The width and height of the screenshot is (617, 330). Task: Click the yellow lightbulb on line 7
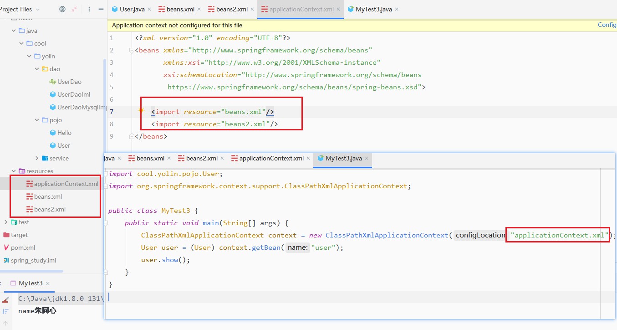tap(141, 111)
